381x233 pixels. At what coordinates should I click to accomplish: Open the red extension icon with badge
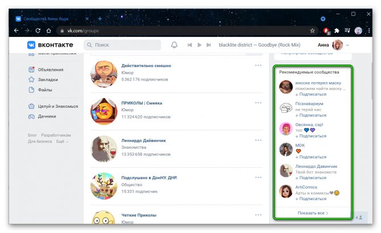326,31
